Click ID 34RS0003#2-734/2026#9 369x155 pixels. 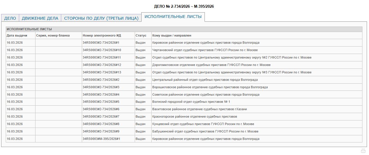coord(101,131)
